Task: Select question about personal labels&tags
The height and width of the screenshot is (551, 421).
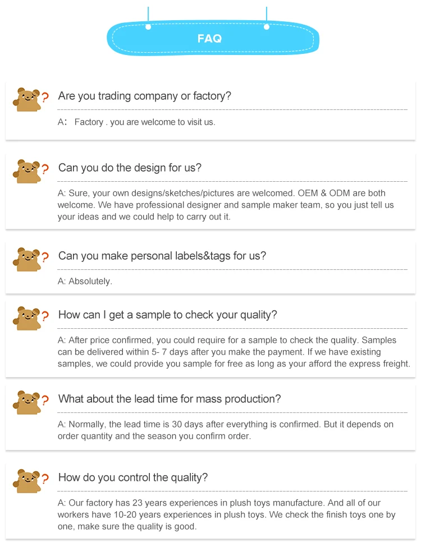Action: [162, 256]
